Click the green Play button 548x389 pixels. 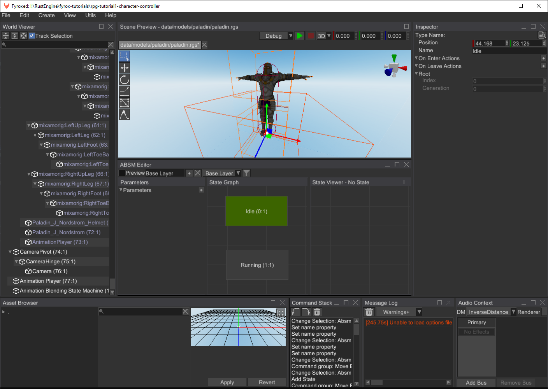pyautogui.click(x=300, y=36)
